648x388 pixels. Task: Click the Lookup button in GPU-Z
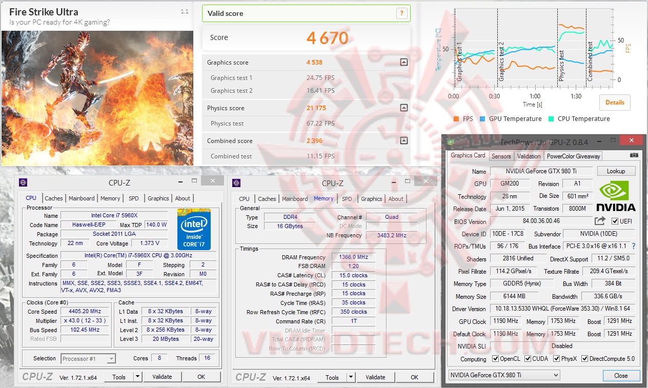coord(616,171)
